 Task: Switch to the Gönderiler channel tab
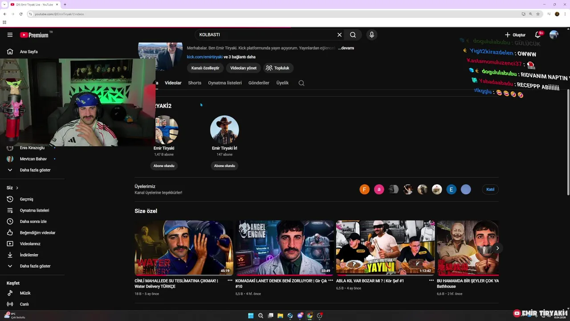coord(259,83)
